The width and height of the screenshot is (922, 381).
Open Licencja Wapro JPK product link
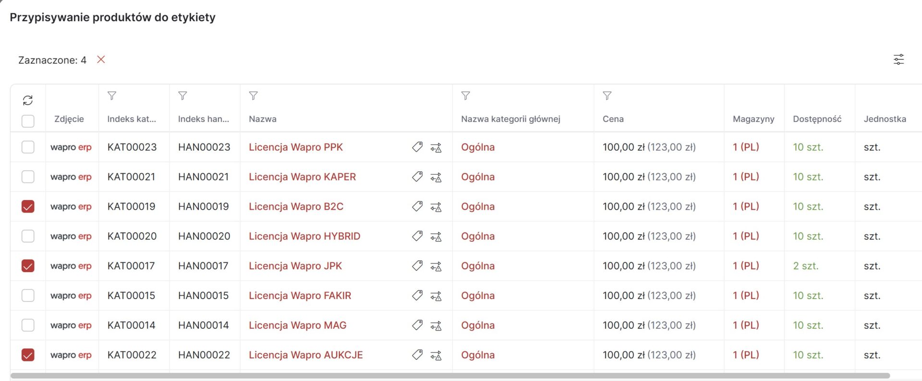click(295, 266)
